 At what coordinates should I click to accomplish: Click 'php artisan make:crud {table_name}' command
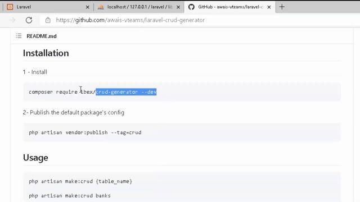click(x=80, y=181)
